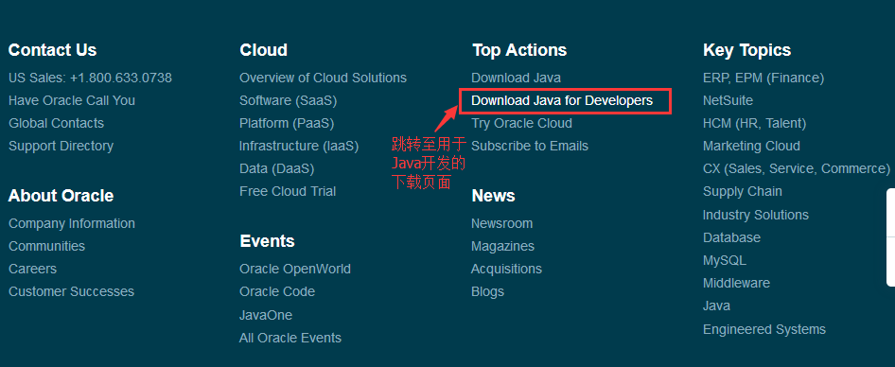View Customer Successes
The image size is (895, 367).
click(x=71, y=291)
